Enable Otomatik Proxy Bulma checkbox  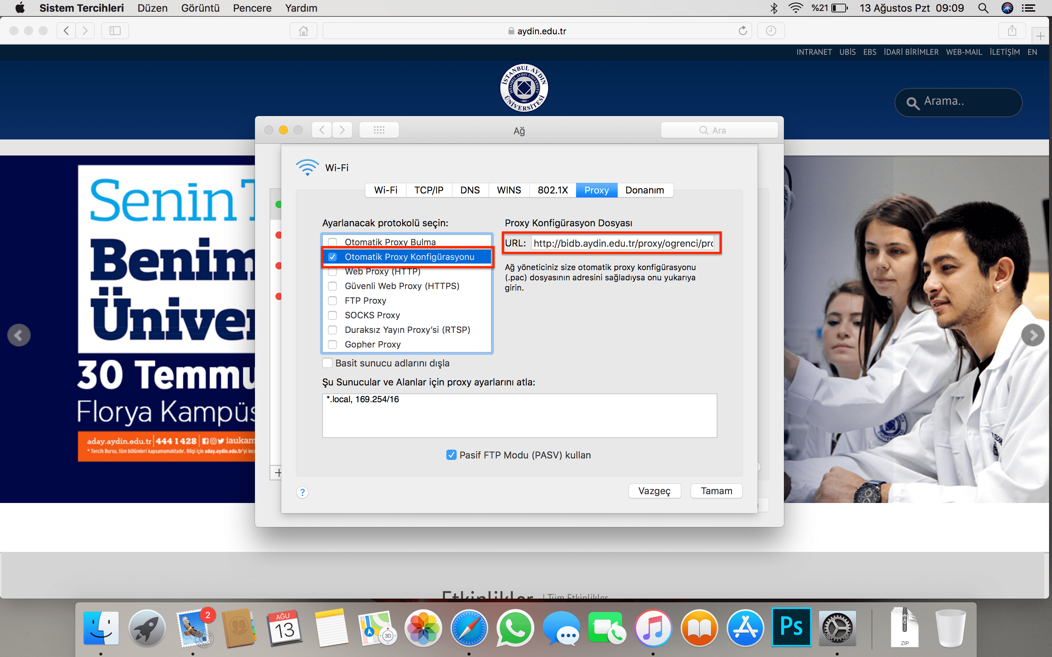[332, 242]
